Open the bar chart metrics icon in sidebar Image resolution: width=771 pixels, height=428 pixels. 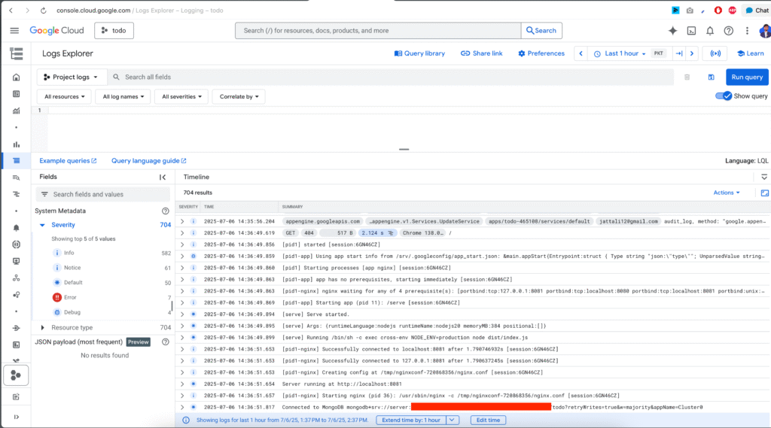17,144
